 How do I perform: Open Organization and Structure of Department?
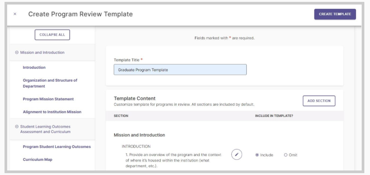pos(50,83)
